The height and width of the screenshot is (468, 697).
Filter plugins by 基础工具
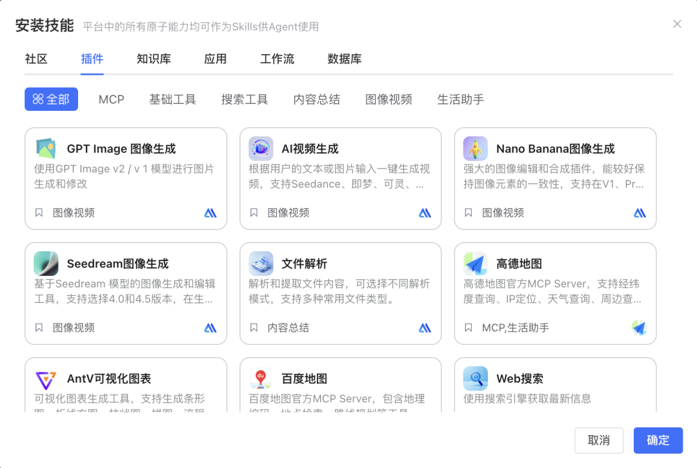pyautogui.click(x=172, y=99)
